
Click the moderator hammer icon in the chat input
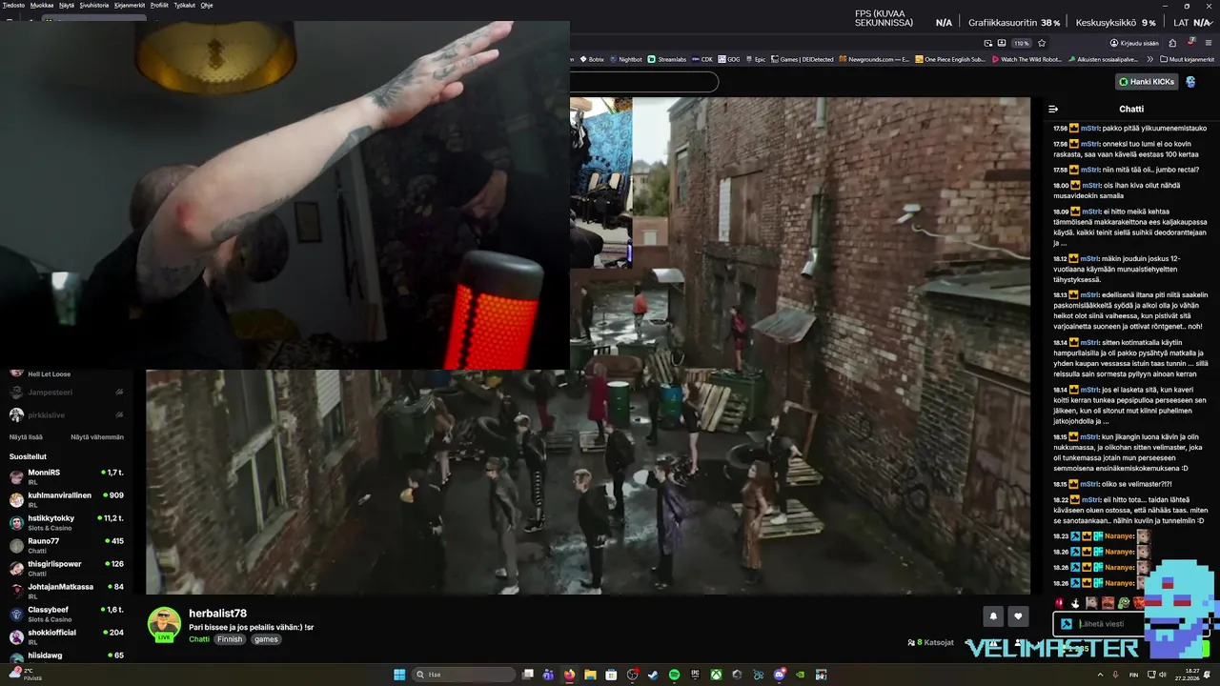tap(1067, 624)
